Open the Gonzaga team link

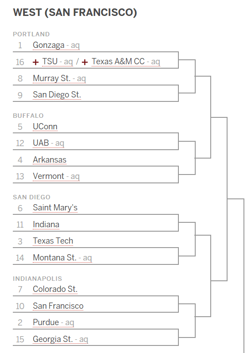[49, 45]
